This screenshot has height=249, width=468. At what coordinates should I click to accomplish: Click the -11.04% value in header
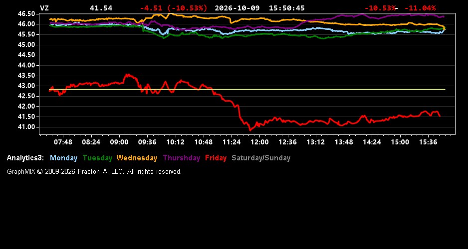[x=420, y=8]
